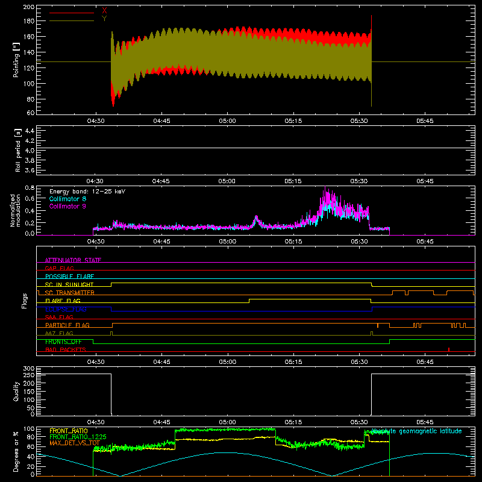482x482 pixels.
Task: Click '04:30' tick under the Flags plot
Action: (x=96, y=362)
